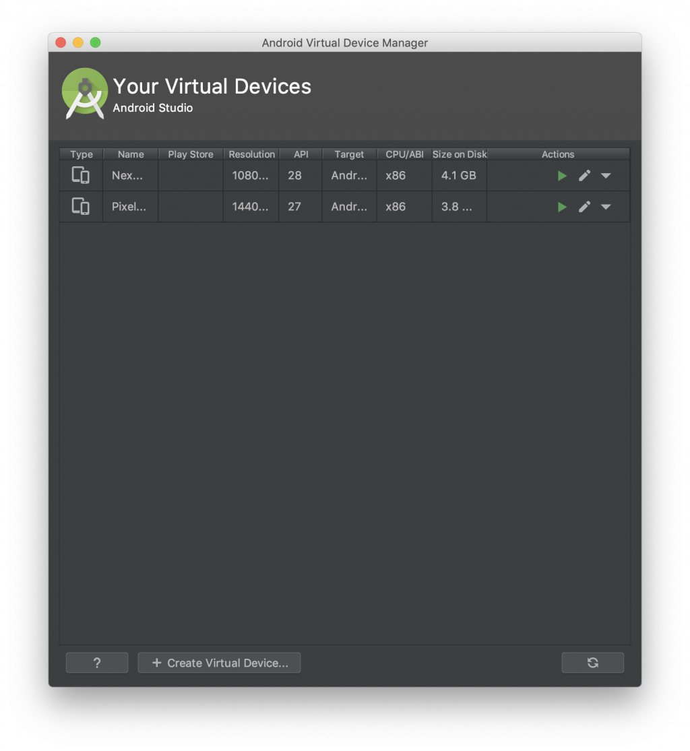The height and width of the screenshot is (751, 690).
Task: Minimize the window with yellow button
Action: pos(78,42)
